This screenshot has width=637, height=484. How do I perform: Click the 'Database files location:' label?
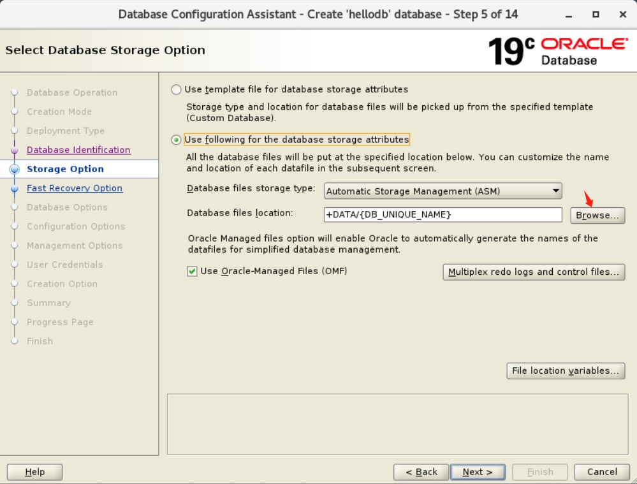[x=240, y=213]
